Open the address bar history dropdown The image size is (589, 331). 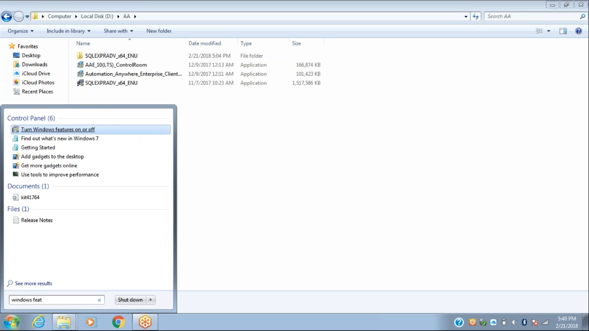(x=466, y=16)
